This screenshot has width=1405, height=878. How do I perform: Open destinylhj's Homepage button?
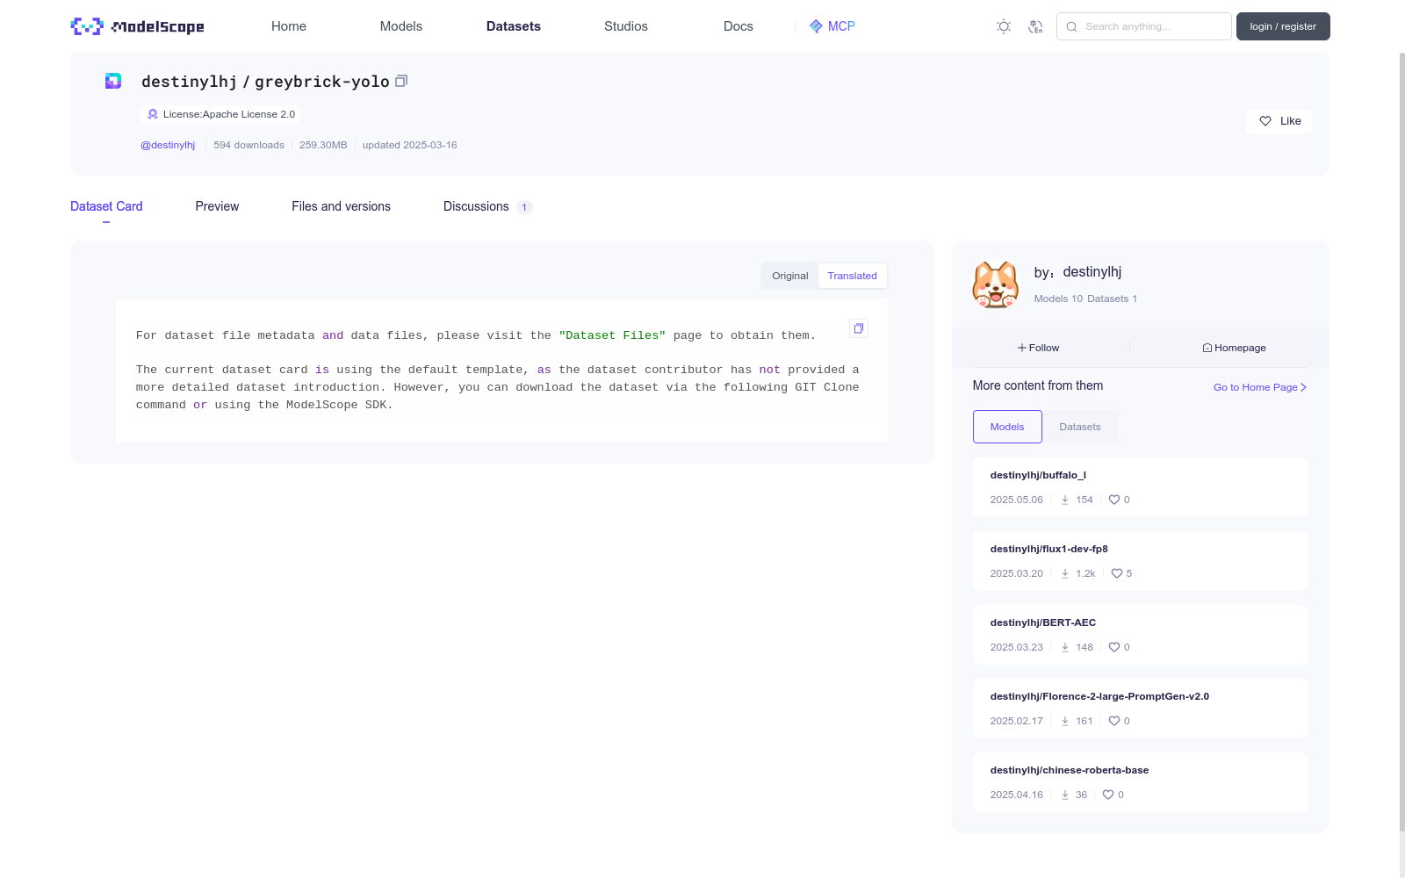[x=1234, y=348]
